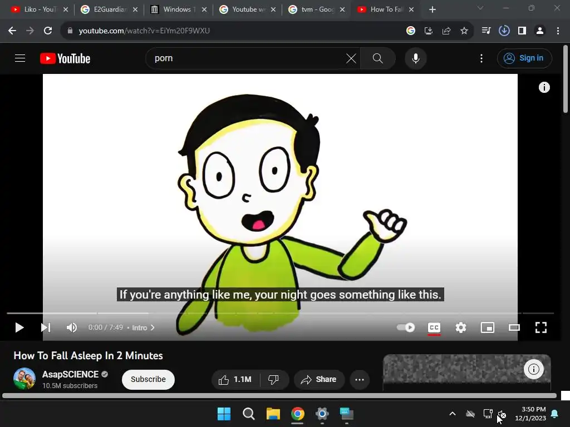Submit search with magnifier button
This screenshot has height=427, width=570.
[x=378, y=58]
